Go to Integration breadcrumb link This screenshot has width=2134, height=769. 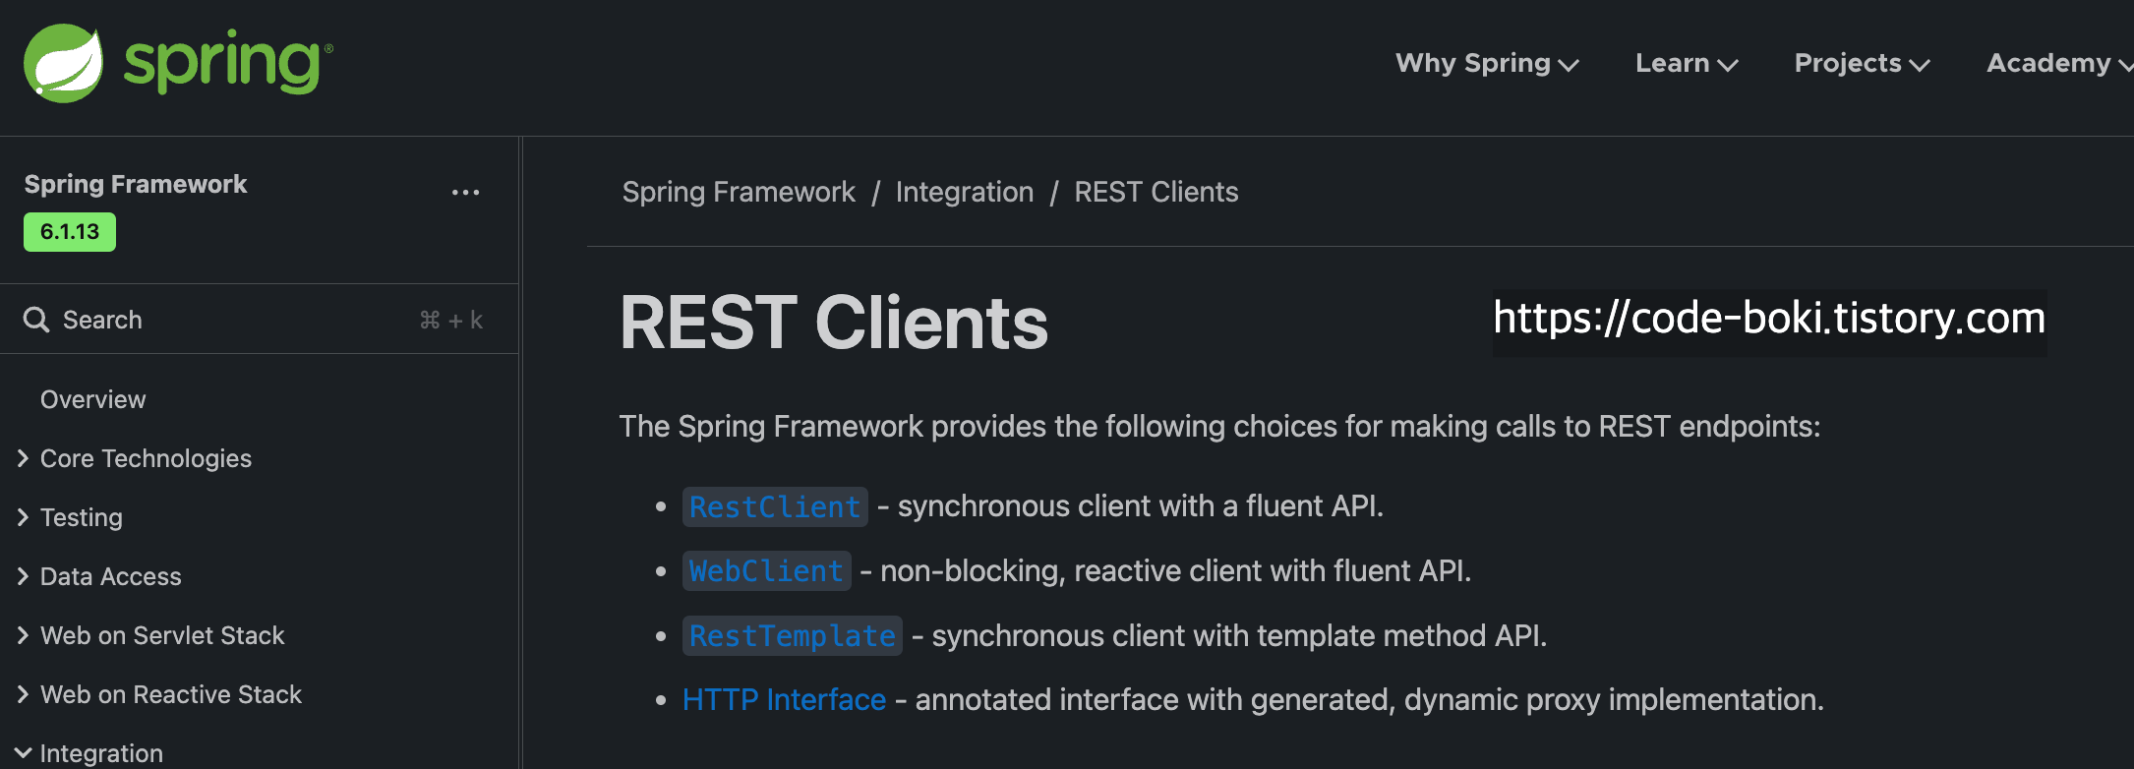point(965,192)
